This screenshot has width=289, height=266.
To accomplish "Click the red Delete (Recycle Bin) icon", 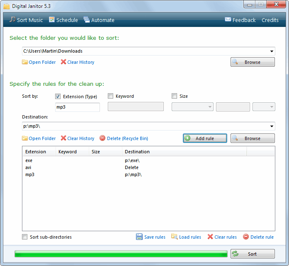I will (102, 138).
